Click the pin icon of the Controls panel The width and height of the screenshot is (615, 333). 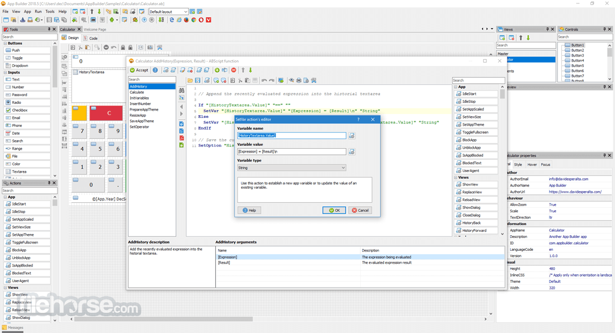pyautogui.click(x=604, y=30)
